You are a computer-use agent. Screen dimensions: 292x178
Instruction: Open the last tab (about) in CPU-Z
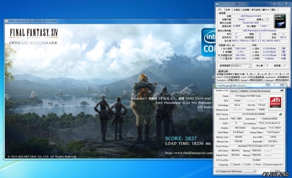pyautogui.click(x=274, y=10)
